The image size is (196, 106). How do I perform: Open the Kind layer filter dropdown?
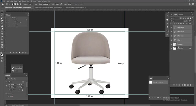pyautogui.click(x=174, y=18)
